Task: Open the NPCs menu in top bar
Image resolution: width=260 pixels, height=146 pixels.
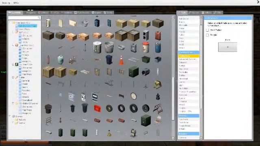Action: (16, 3)
